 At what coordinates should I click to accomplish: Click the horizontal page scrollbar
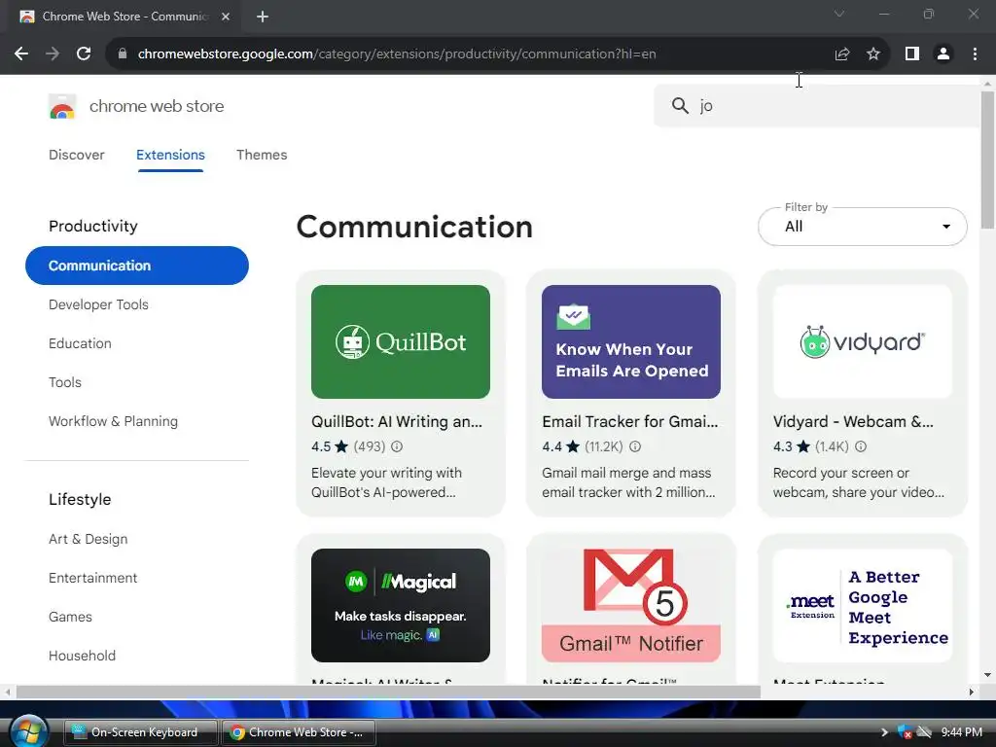pyautogui.click(x=389, y=692)
